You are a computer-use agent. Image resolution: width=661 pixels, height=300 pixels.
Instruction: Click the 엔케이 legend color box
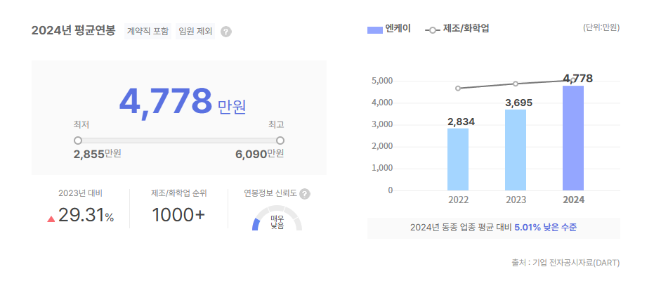(x=375, y=30)
